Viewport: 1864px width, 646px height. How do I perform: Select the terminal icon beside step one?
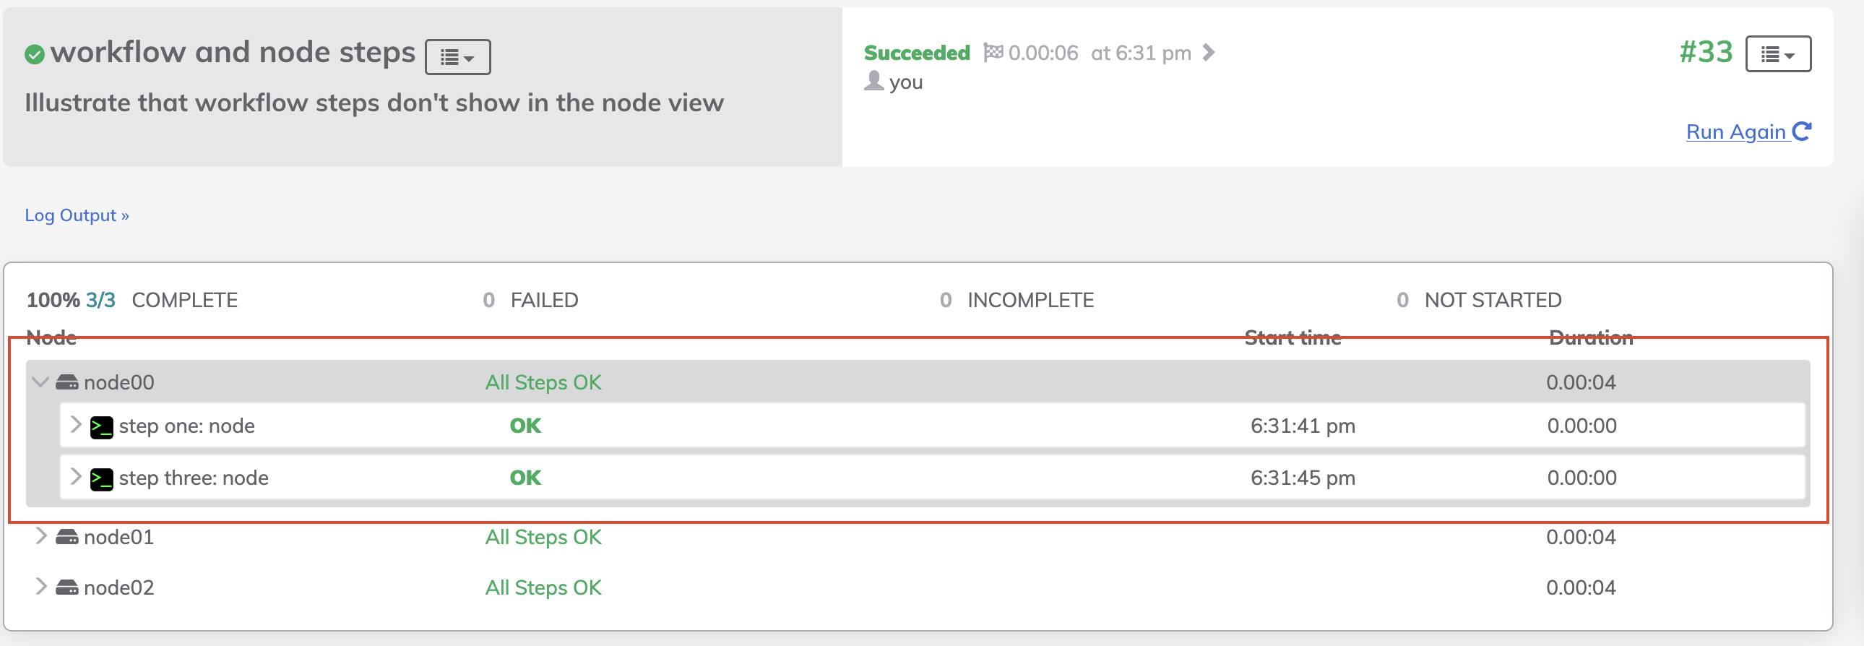coord(102,426)
